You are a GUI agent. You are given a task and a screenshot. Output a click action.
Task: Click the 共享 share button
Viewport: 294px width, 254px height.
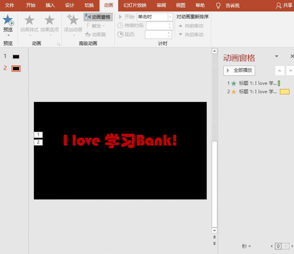tap(284, 5)
